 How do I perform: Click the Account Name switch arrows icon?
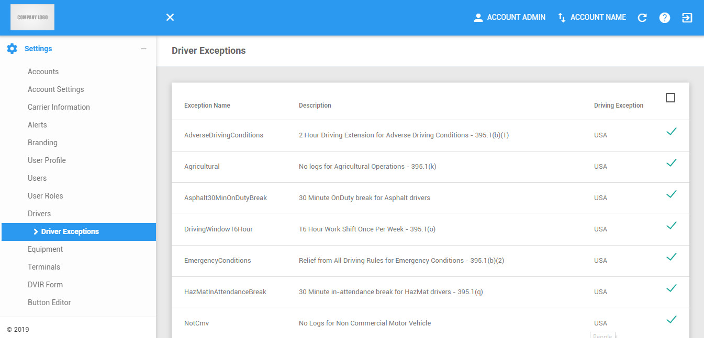pos(562,18)
